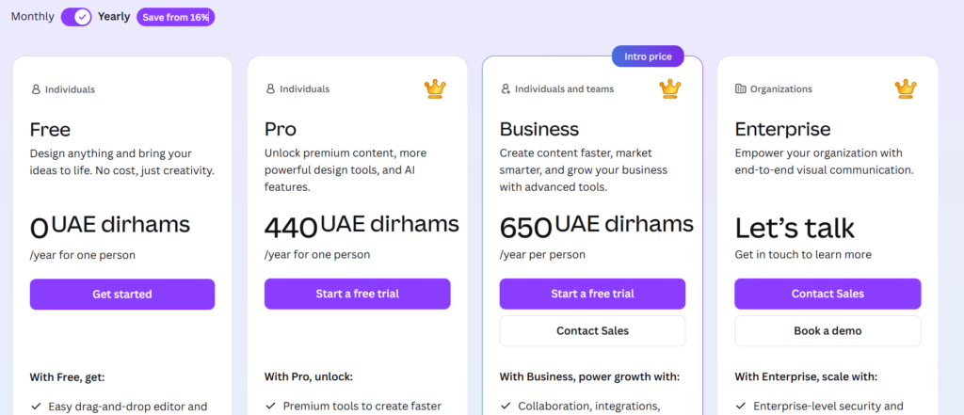Select Yearly billing label
This screenshot has width=964, height=415.
(114, 17)
